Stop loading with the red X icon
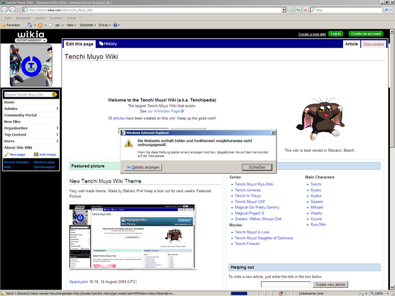This screenshot has height=296, width=395. (306, 10)
